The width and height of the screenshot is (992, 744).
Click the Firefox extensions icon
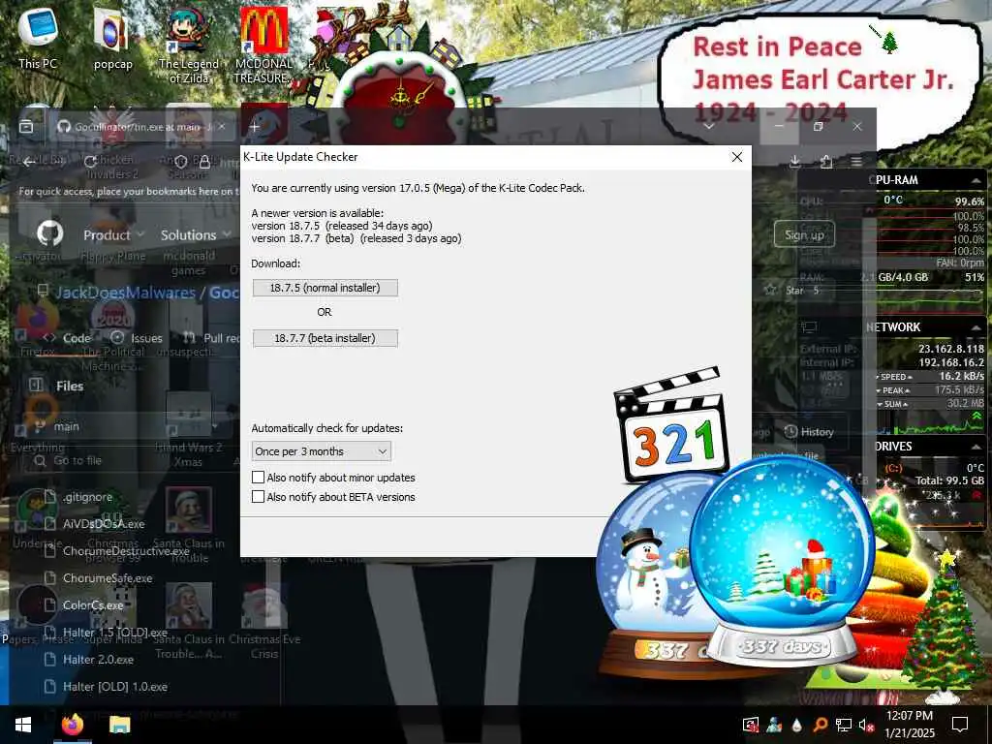[826, 162]
